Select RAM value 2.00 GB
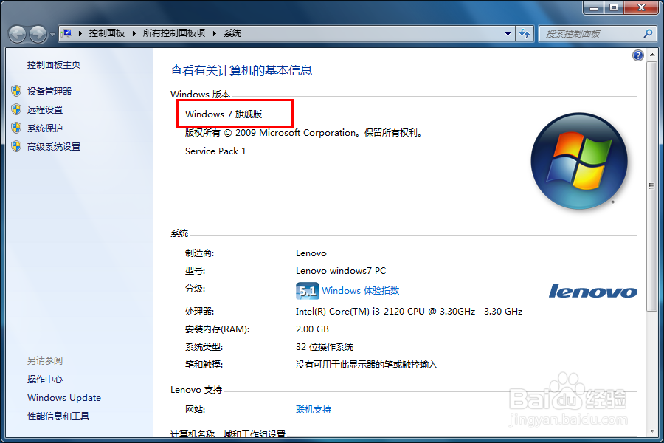 pos(313,329)
